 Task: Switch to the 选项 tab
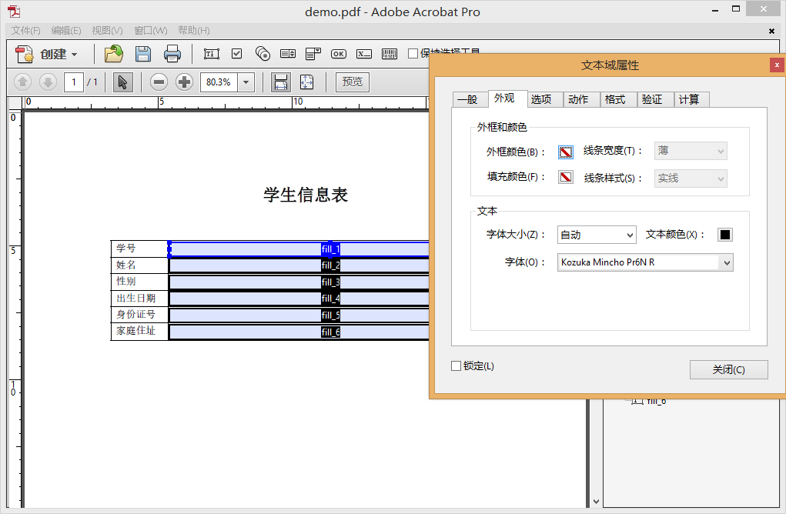[x=541, y=99]
